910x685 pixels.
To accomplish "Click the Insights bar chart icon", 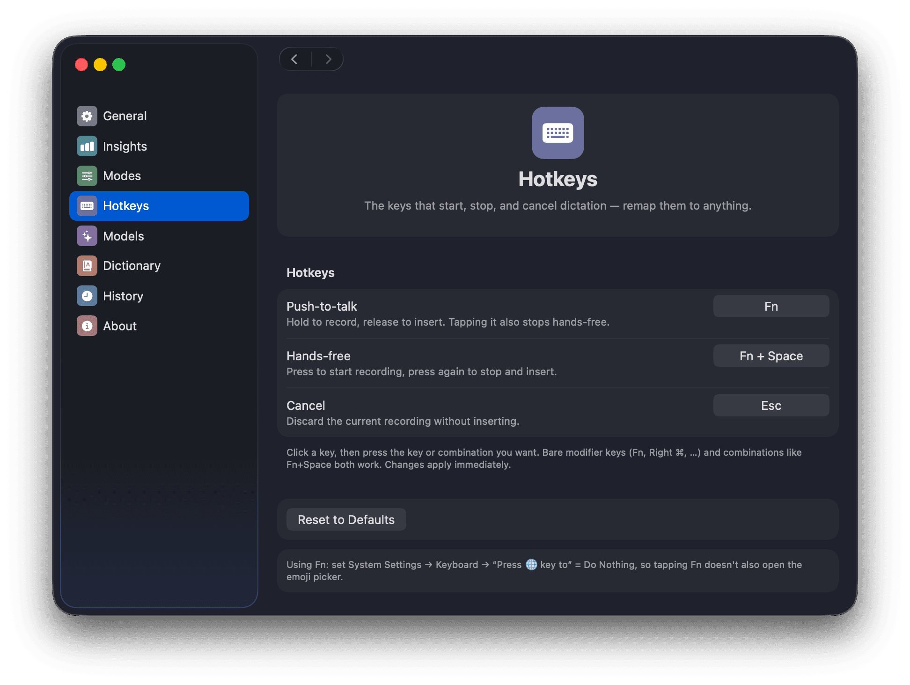I will (x=87, y=146).
